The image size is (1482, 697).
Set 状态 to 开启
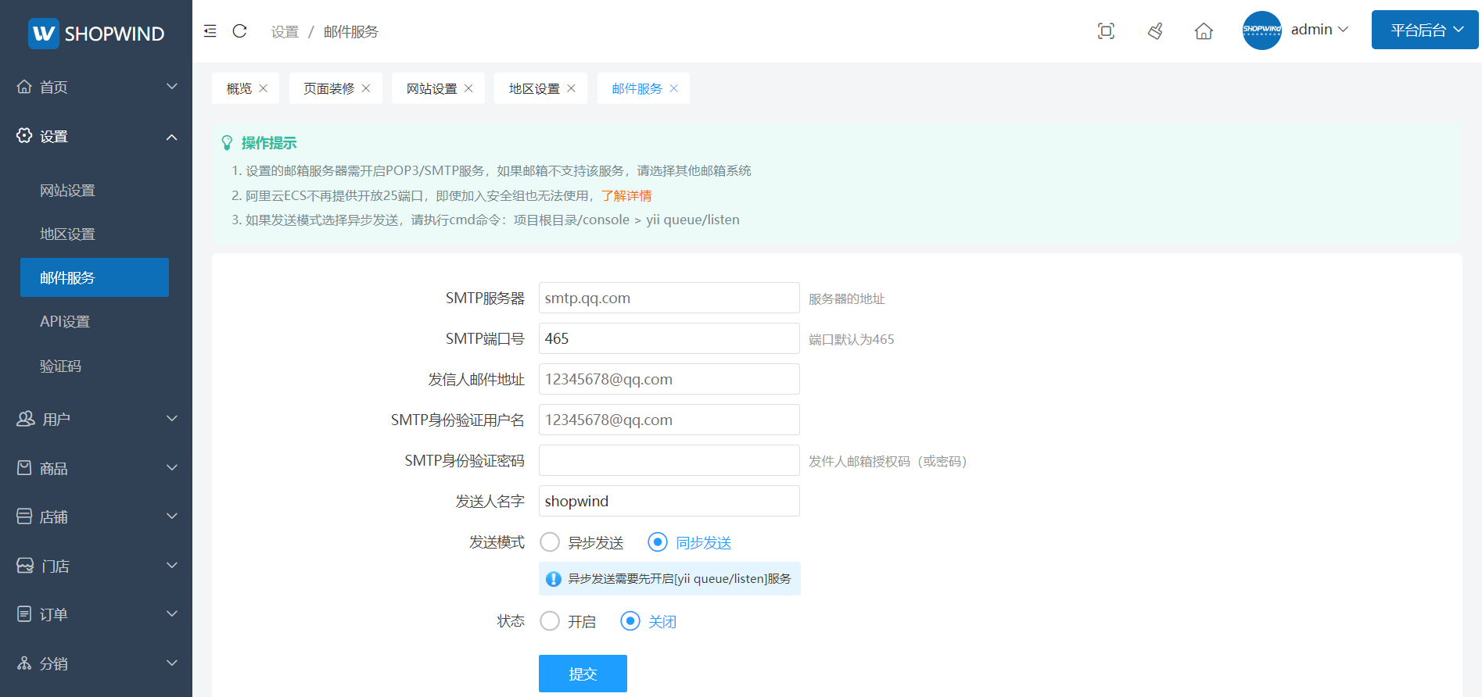pos(568,621)
